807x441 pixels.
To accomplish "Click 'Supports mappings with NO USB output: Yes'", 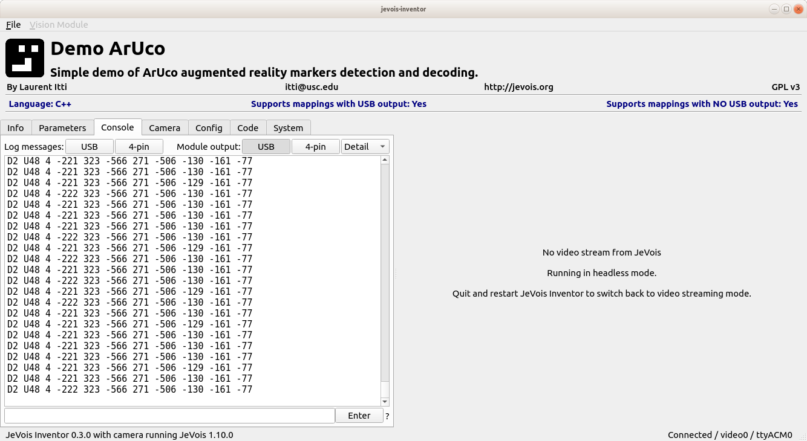I will click(702, 104).
